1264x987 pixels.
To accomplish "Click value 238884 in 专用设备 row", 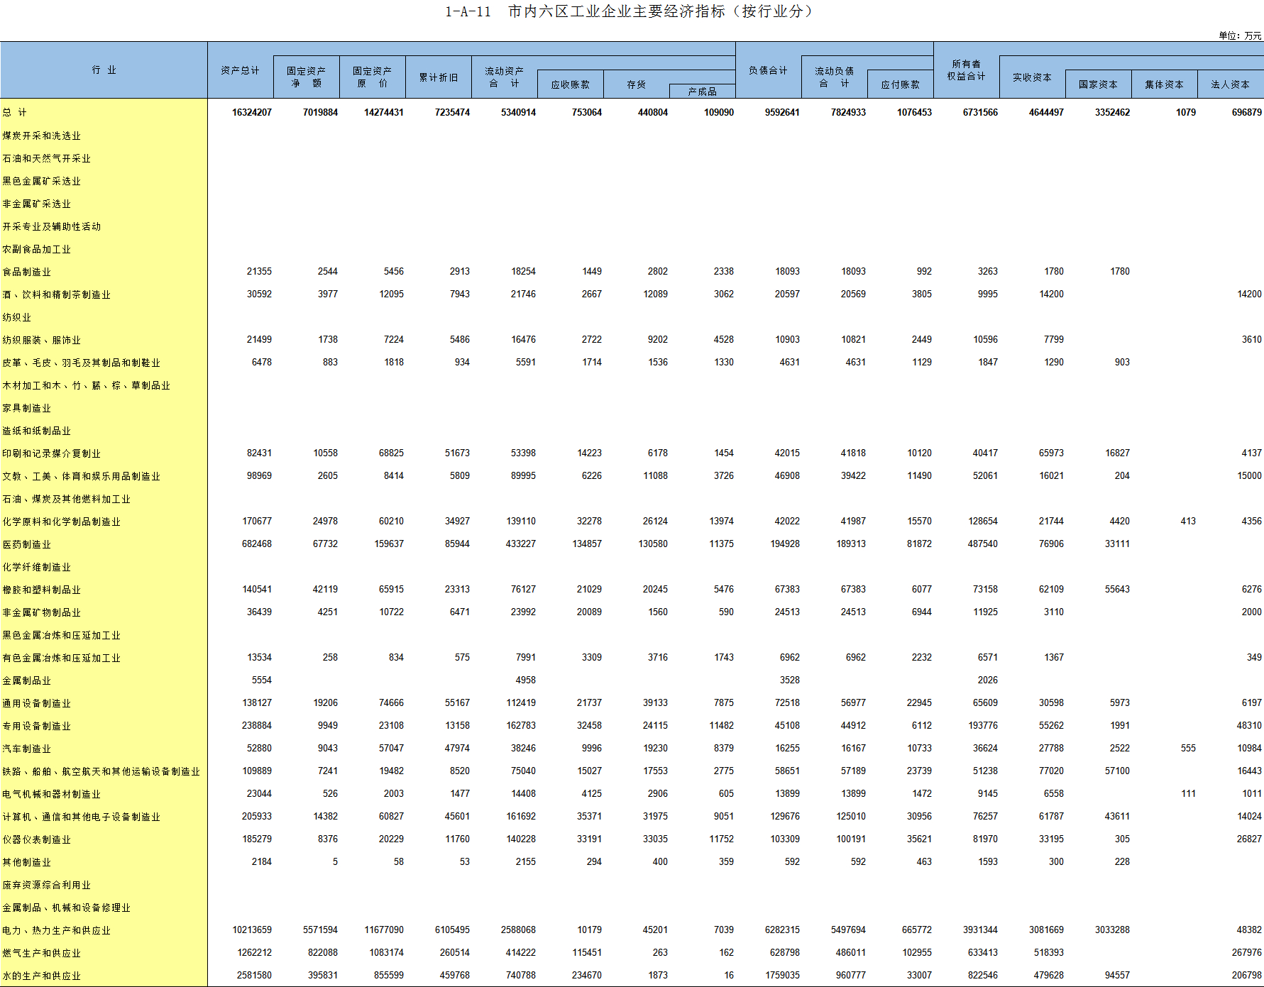I will (257, 725).
